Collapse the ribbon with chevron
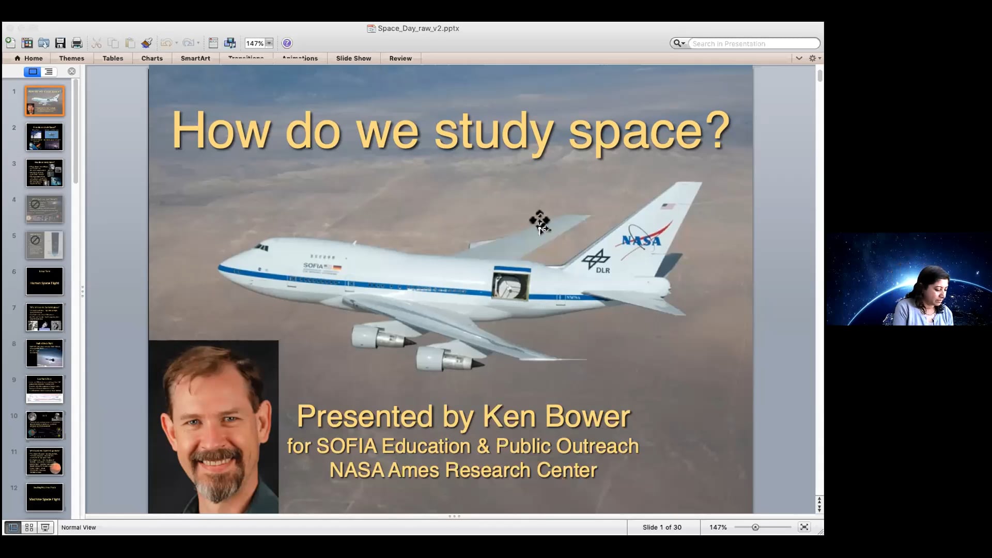Screen dimensions: 992x558 point(799,58)
